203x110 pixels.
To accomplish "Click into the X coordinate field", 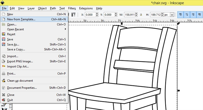I will [x=90, y=15].
